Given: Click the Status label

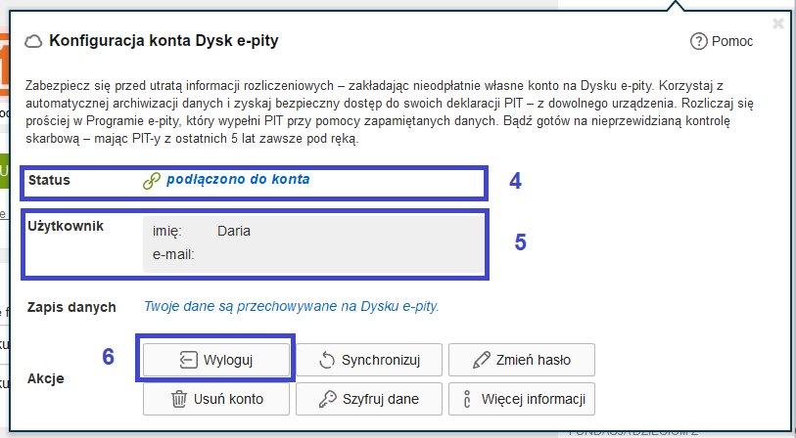Looking at the screenshot, I should point(50,181).
